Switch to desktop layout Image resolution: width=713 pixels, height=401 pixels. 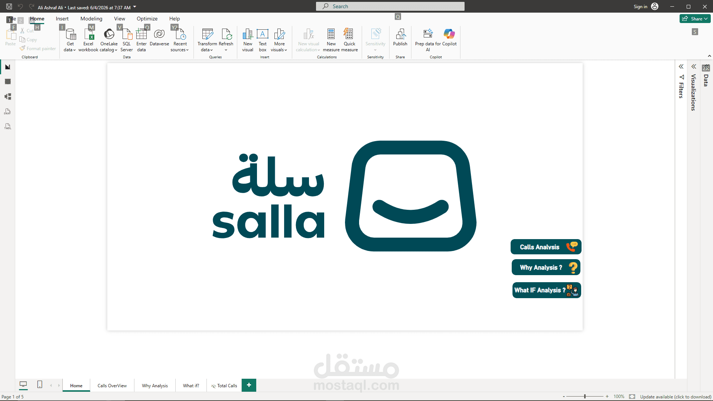pyautogui.click(x=23, y=385)
